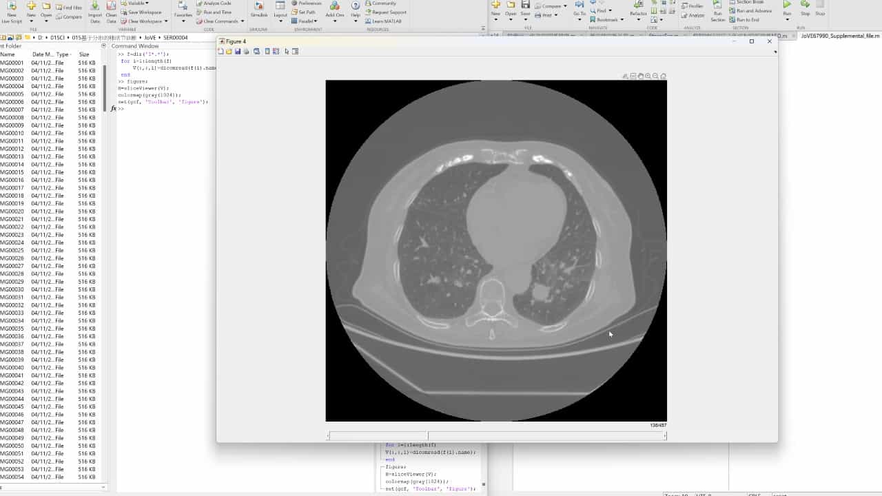Click Save Figure icon in Figure 4 toolbar

click(238, 52)
